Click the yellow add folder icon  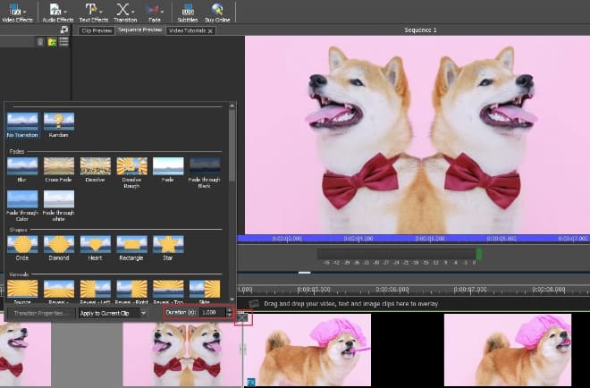point(52,42)
